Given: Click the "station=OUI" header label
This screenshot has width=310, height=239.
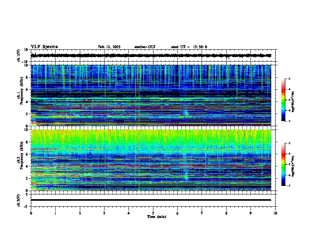Looking at the screenshot, I should (145, 47).
